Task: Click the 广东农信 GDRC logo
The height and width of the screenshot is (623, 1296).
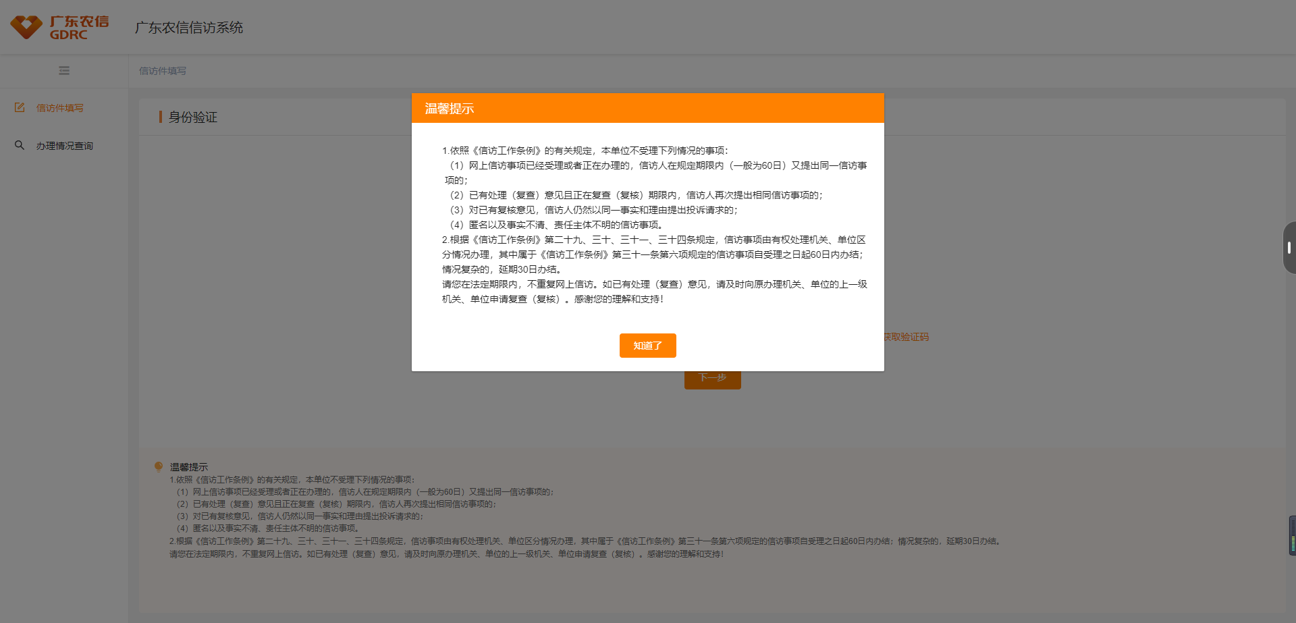Action: pyautogui.click(x=59, y=27)
